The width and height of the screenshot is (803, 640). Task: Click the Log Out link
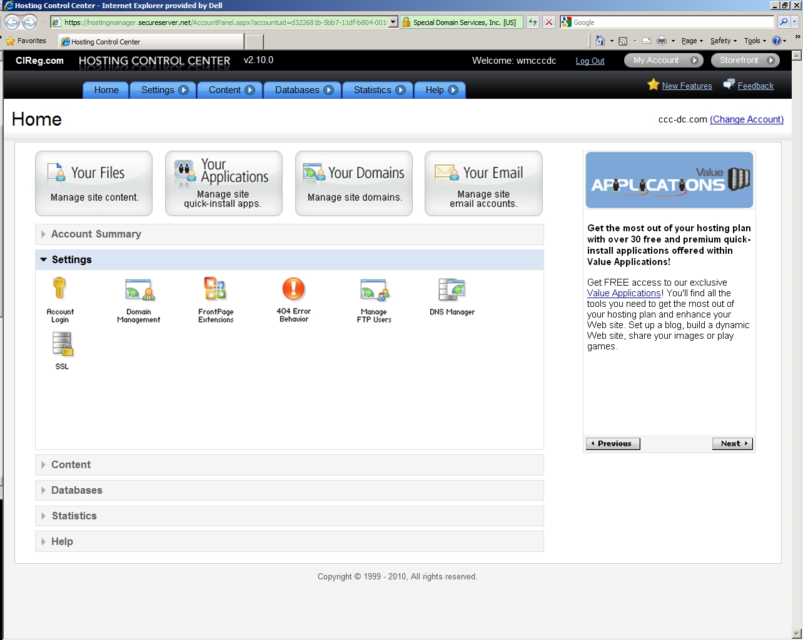590,61
